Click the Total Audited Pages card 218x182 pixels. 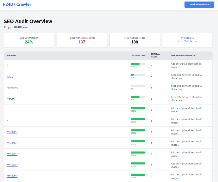pos(135,40)
